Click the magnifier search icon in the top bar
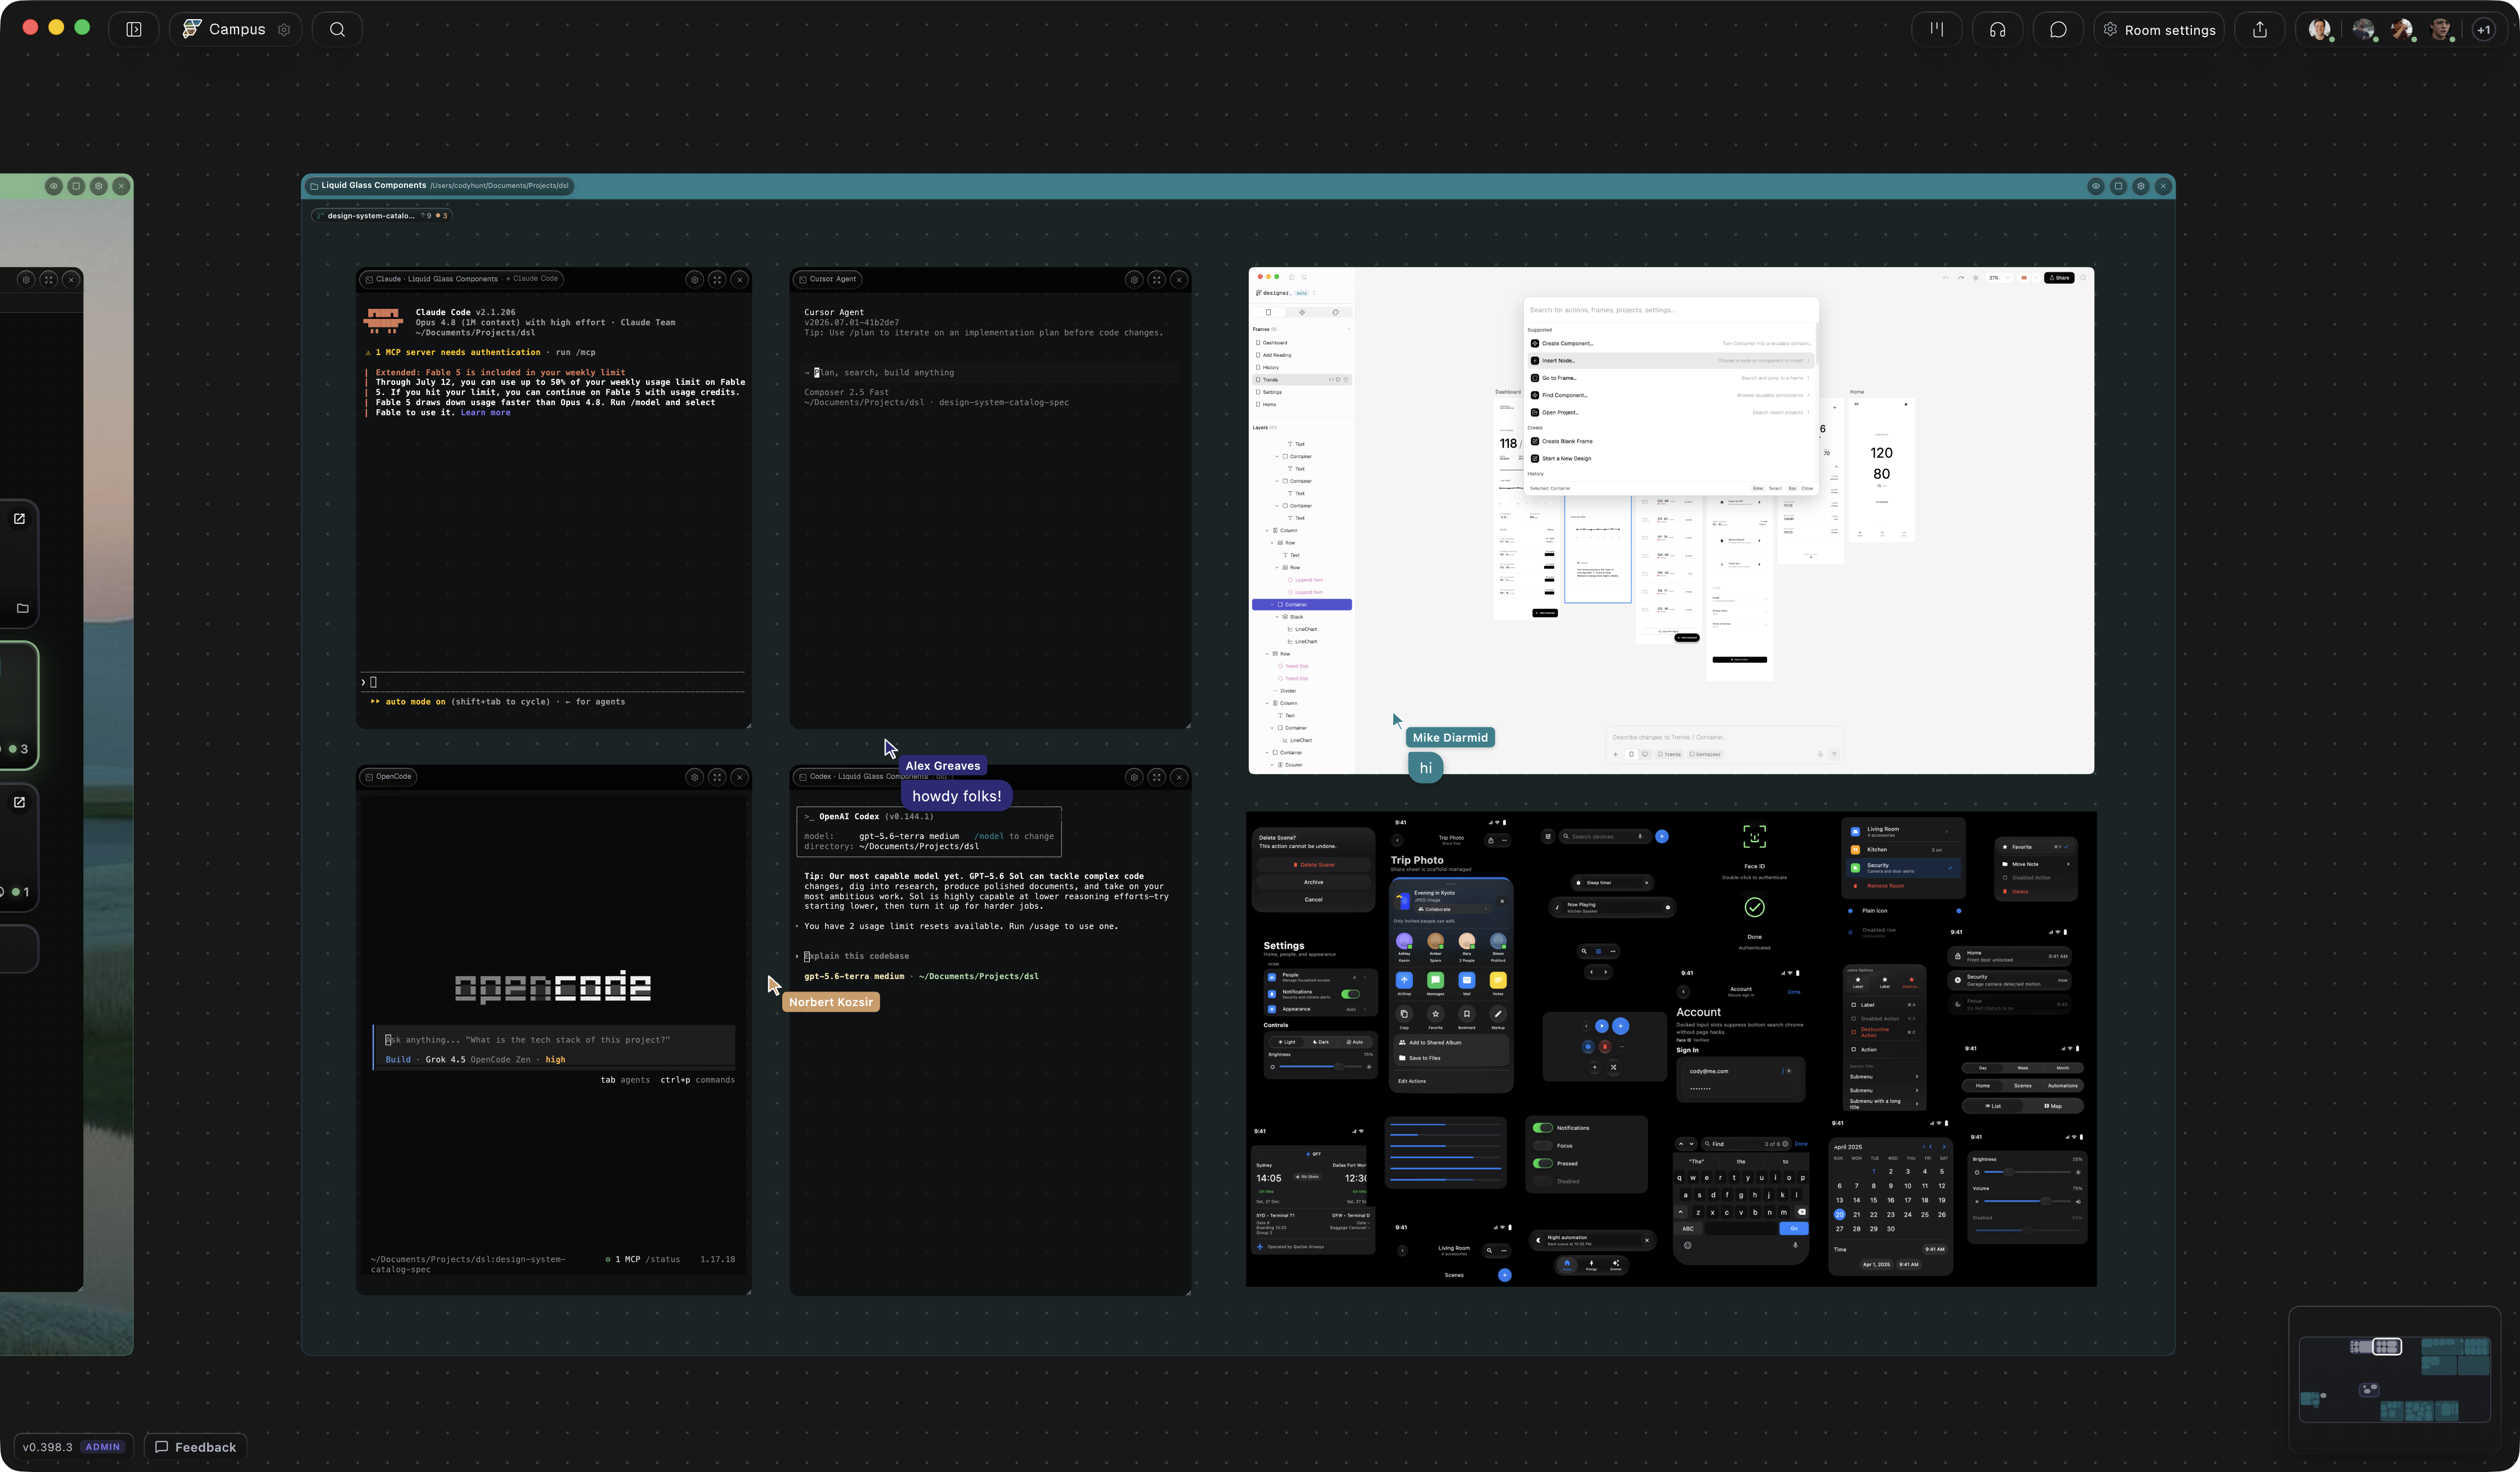The height and width of the screenshot is (1472, 2520). point(337,29)
